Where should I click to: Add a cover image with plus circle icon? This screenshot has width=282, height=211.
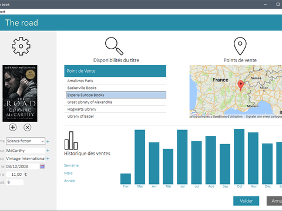click(x=13, y=127)
